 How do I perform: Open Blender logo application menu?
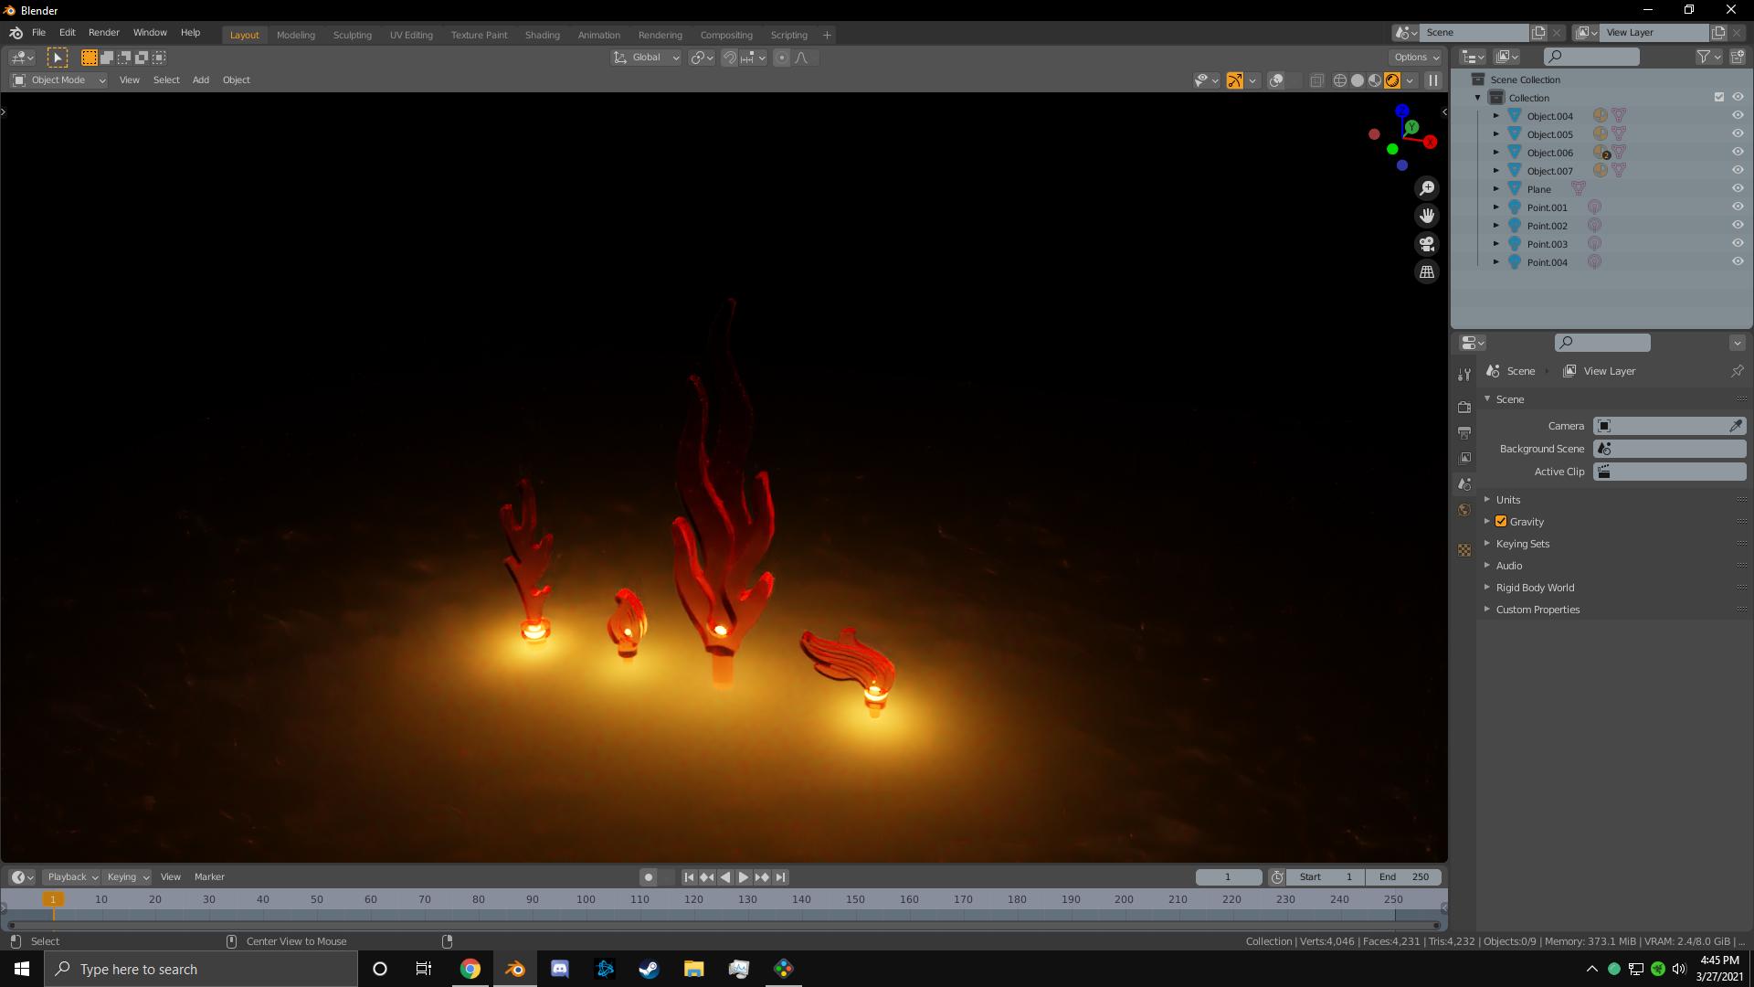16,33
